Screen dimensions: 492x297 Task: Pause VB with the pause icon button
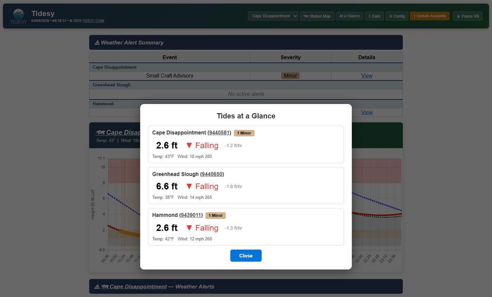point(467,16)
